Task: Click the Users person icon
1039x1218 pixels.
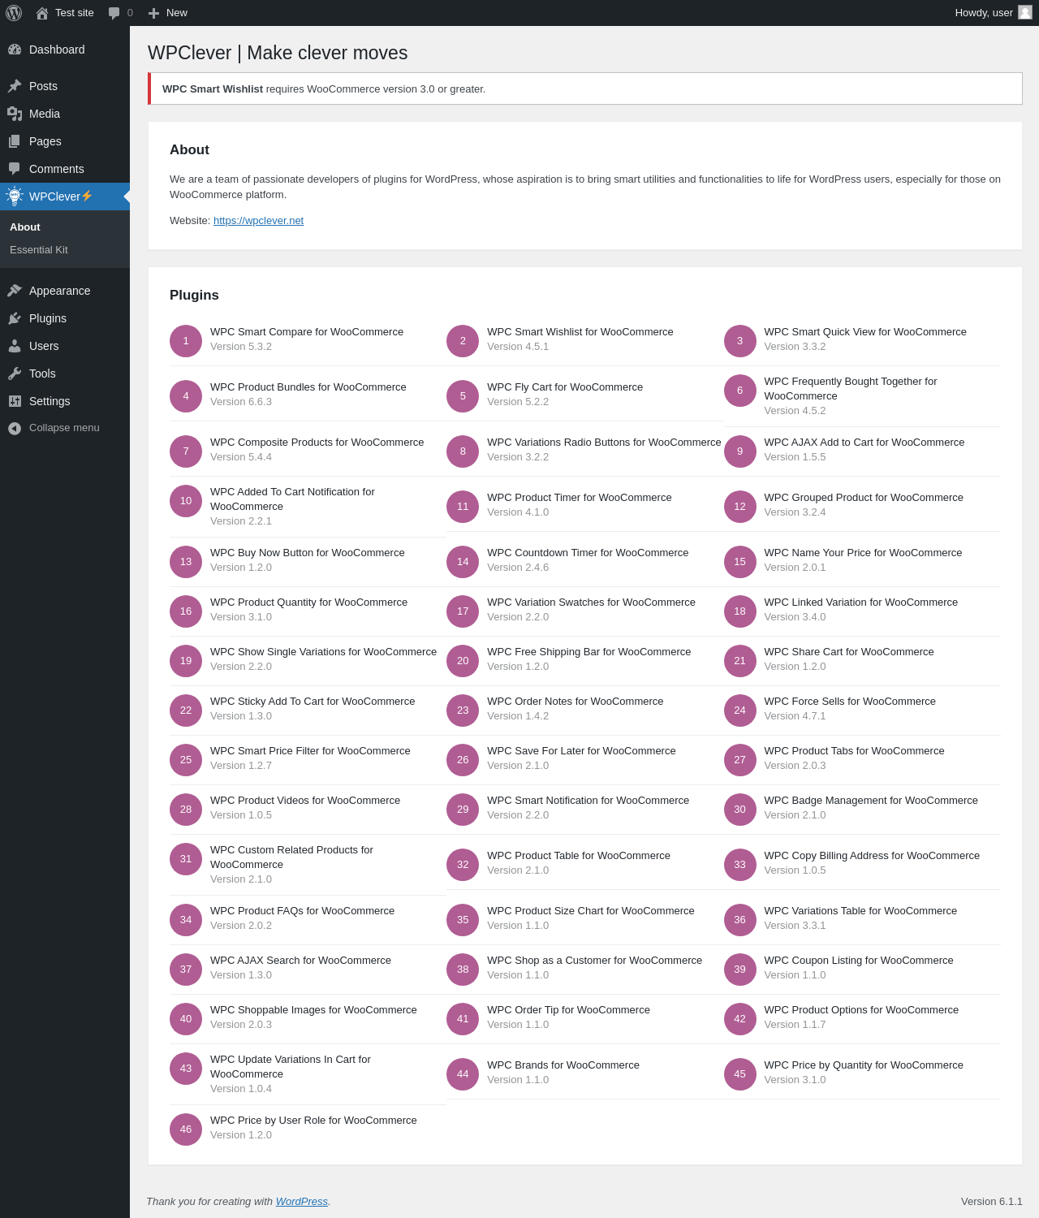Action: [x=15, y=346]
